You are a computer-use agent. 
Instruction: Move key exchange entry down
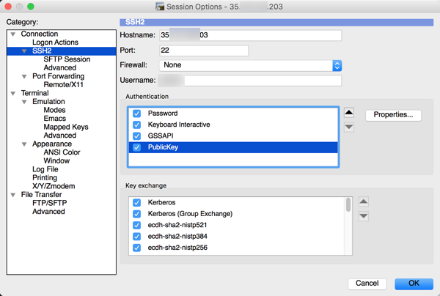pyautogui.click(x=364, y=216)
